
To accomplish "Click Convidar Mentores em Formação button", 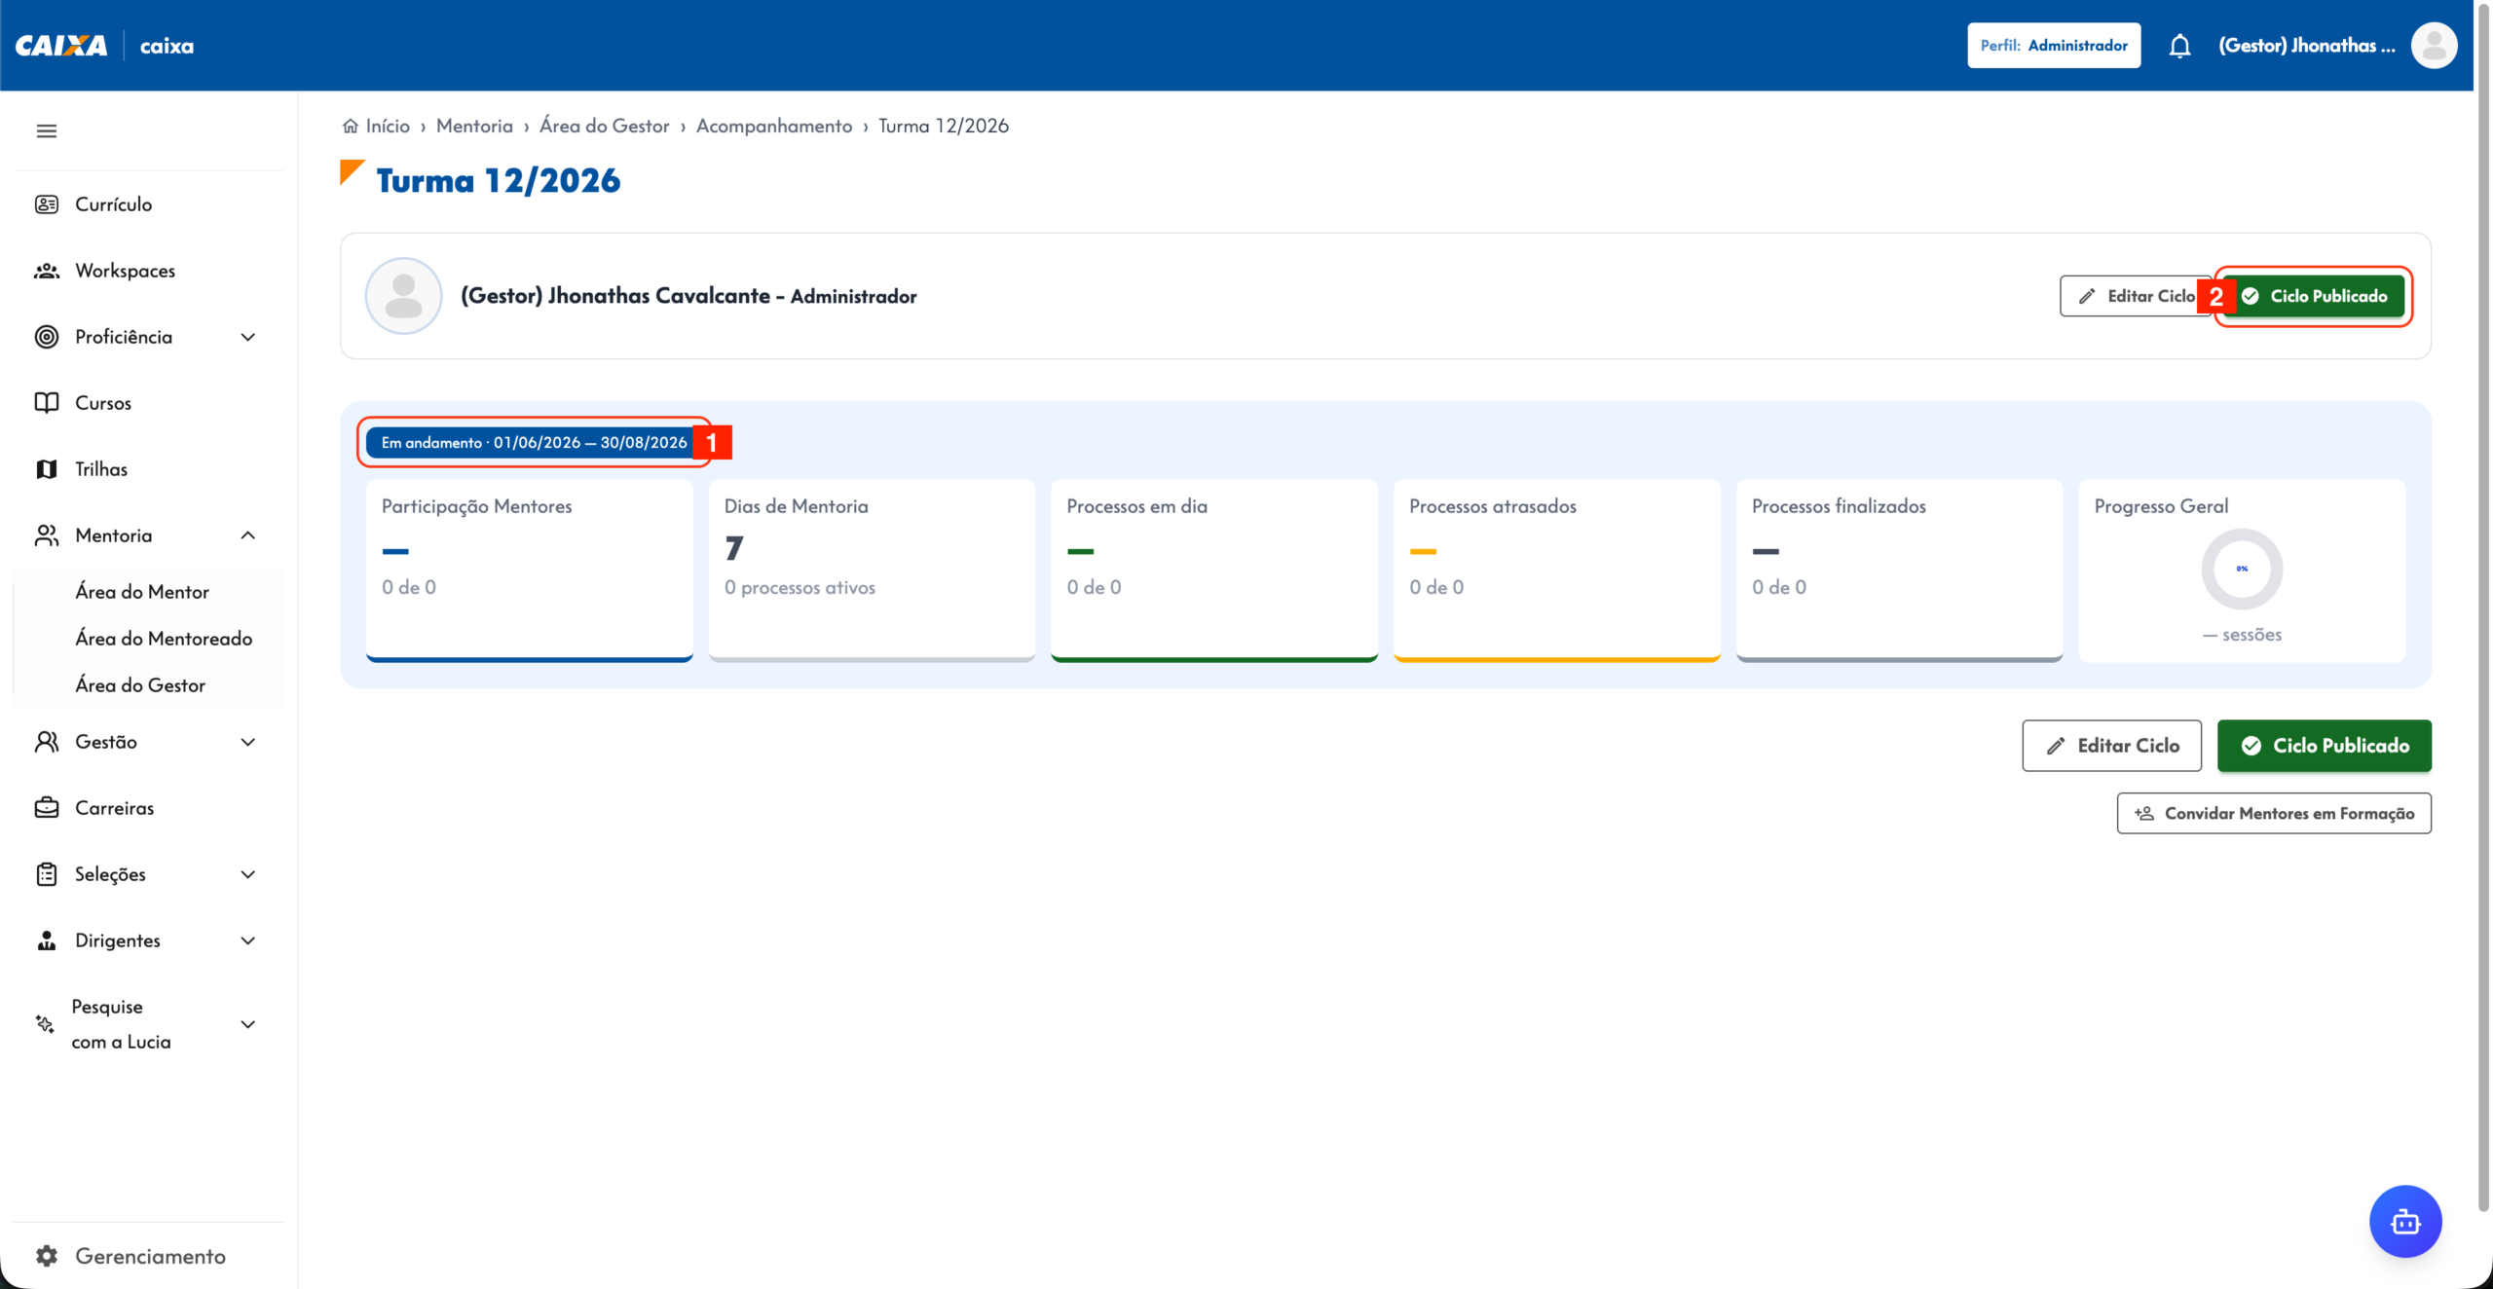I will coord(2274,813).
